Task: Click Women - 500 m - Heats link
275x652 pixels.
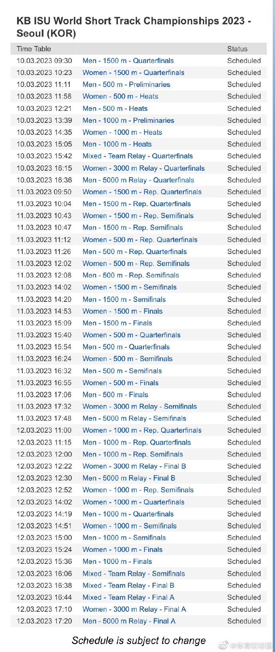Action: tap(120, 97)
